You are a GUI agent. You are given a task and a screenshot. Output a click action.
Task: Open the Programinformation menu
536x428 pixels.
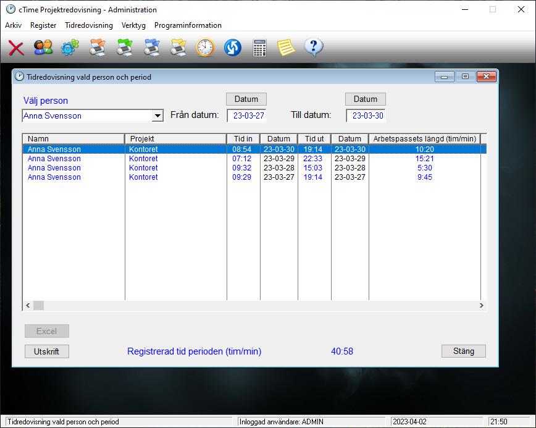(x=188, y=25)
